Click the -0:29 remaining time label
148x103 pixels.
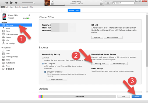(101, 4)
